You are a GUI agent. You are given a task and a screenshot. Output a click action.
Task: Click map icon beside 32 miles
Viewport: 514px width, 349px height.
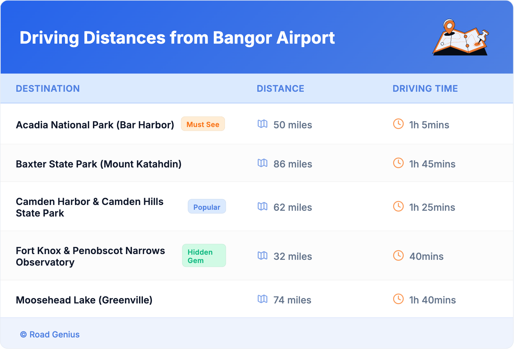pos(262,256)
